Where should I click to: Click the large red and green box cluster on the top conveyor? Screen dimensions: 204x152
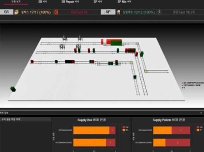[x=114, y=42]
